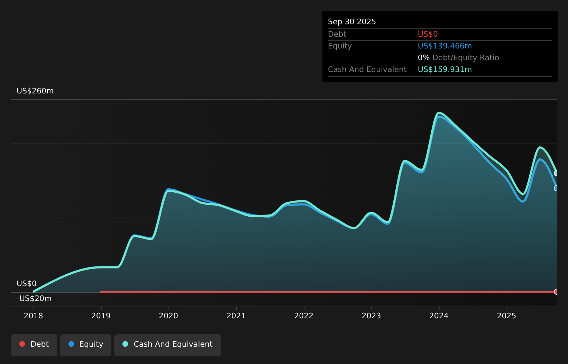The height and width of the screenshot is (364, 568).
Task: Click the US$159.931m cash value
Action: point(445,70)
